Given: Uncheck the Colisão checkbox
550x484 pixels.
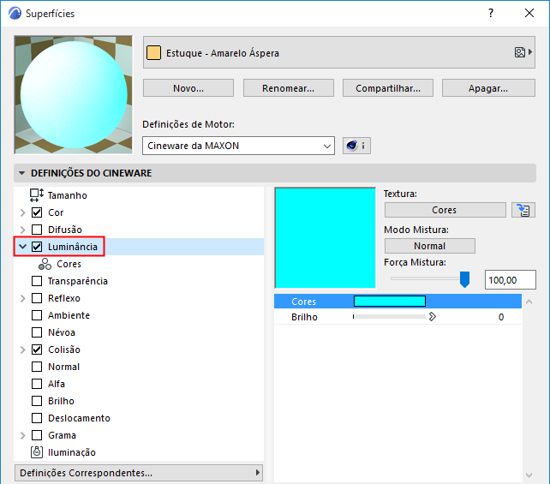Looking at the screenshot, I should coord(37,350).
